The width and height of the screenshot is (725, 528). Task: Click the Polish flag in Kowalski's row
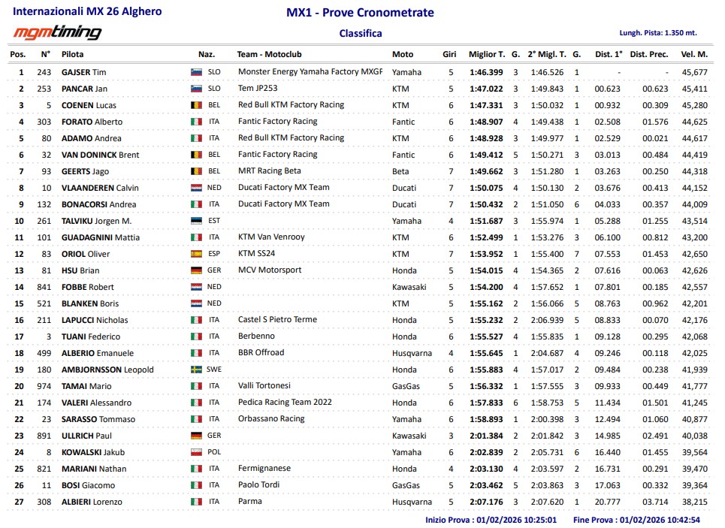click(196, 452)
